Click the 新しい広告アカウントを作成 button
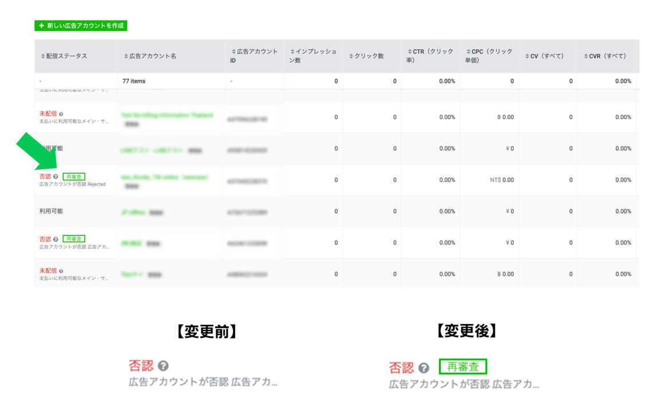The width and height of the screenshot is (668, 413). [x=81, y=26]
